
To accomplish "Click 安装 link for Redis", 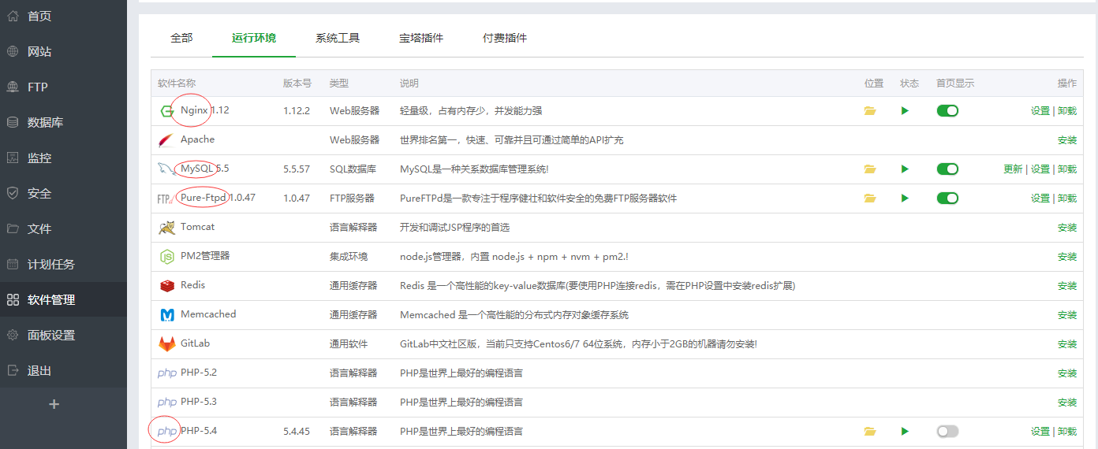I will click(1067, 286).
